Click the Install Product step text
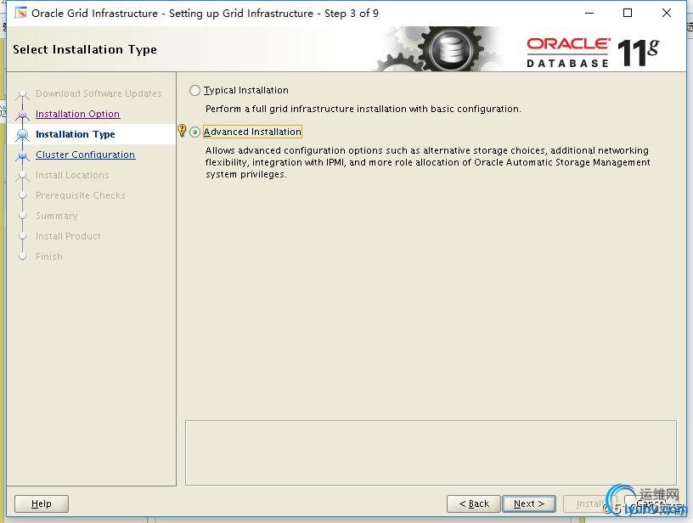 coord(68,236)
